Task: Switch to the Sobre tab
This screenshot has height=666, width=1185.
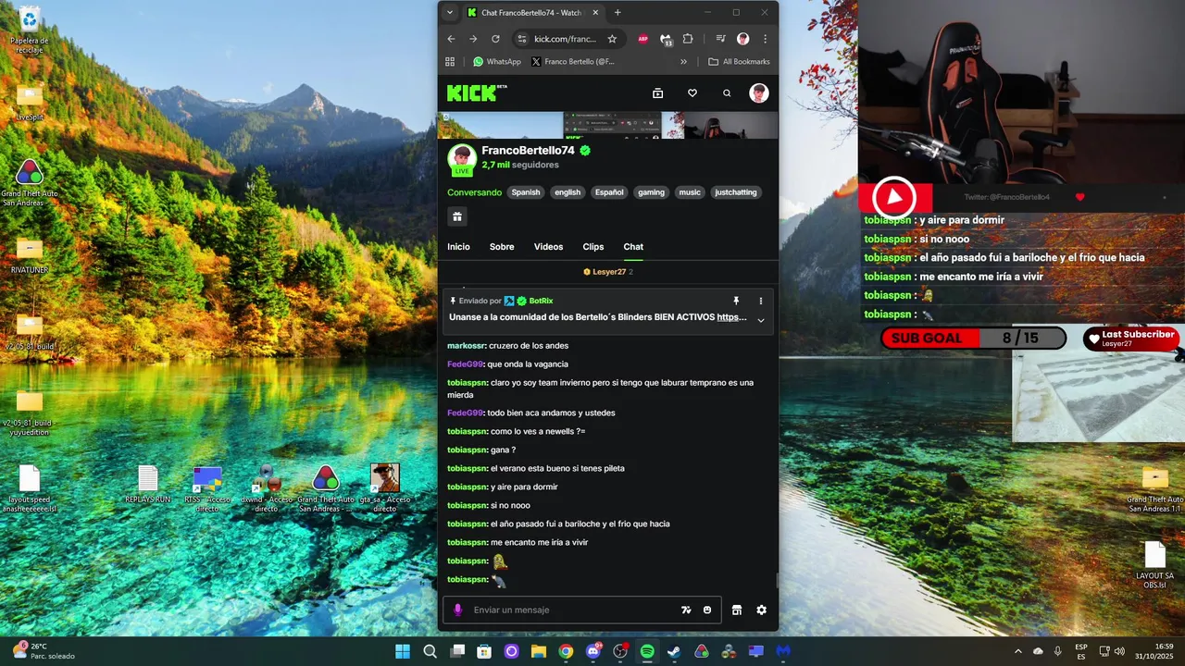Action: tap(502, 247)
